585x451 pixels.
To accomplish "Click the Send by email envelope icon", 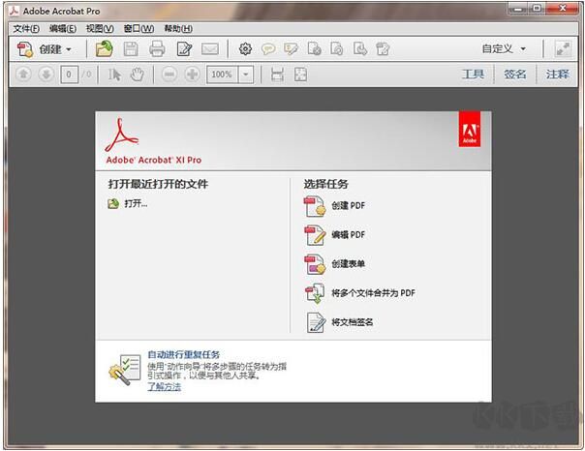I will coord(210,49).
